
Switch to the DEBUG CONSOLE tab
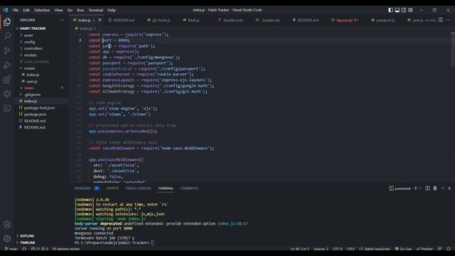coord(139,188)
